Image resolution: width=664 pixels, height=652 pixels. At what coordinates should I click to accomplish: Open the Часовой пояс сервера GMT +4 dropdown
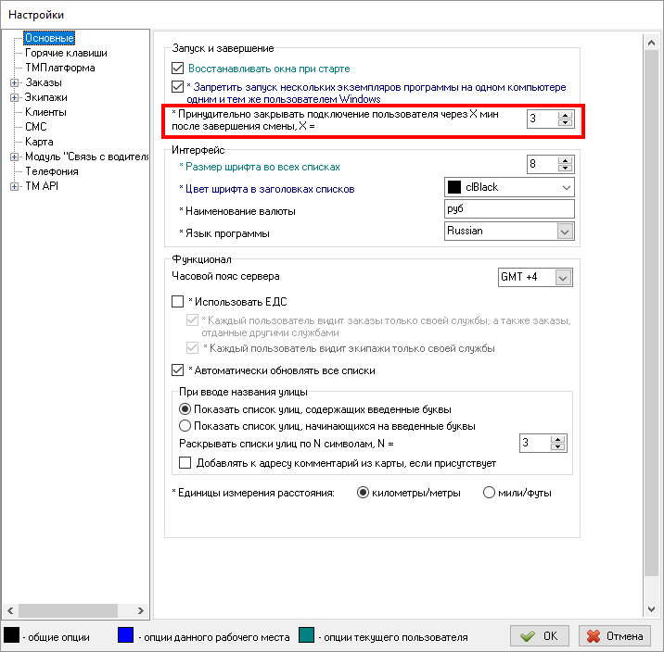click(x=563, y=278)
